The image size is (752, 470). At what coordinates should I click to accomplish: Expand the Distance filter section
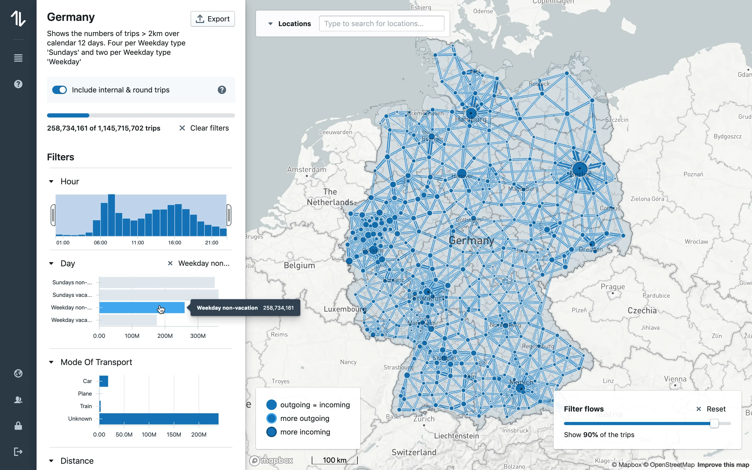pyautogui.click(x=51, y=461)
